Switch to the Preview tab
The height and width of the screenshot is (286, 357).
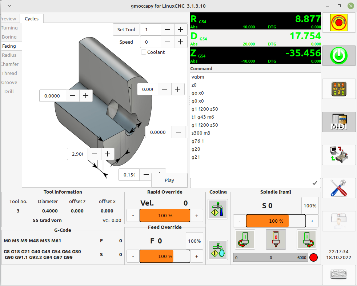coord(9,19)
